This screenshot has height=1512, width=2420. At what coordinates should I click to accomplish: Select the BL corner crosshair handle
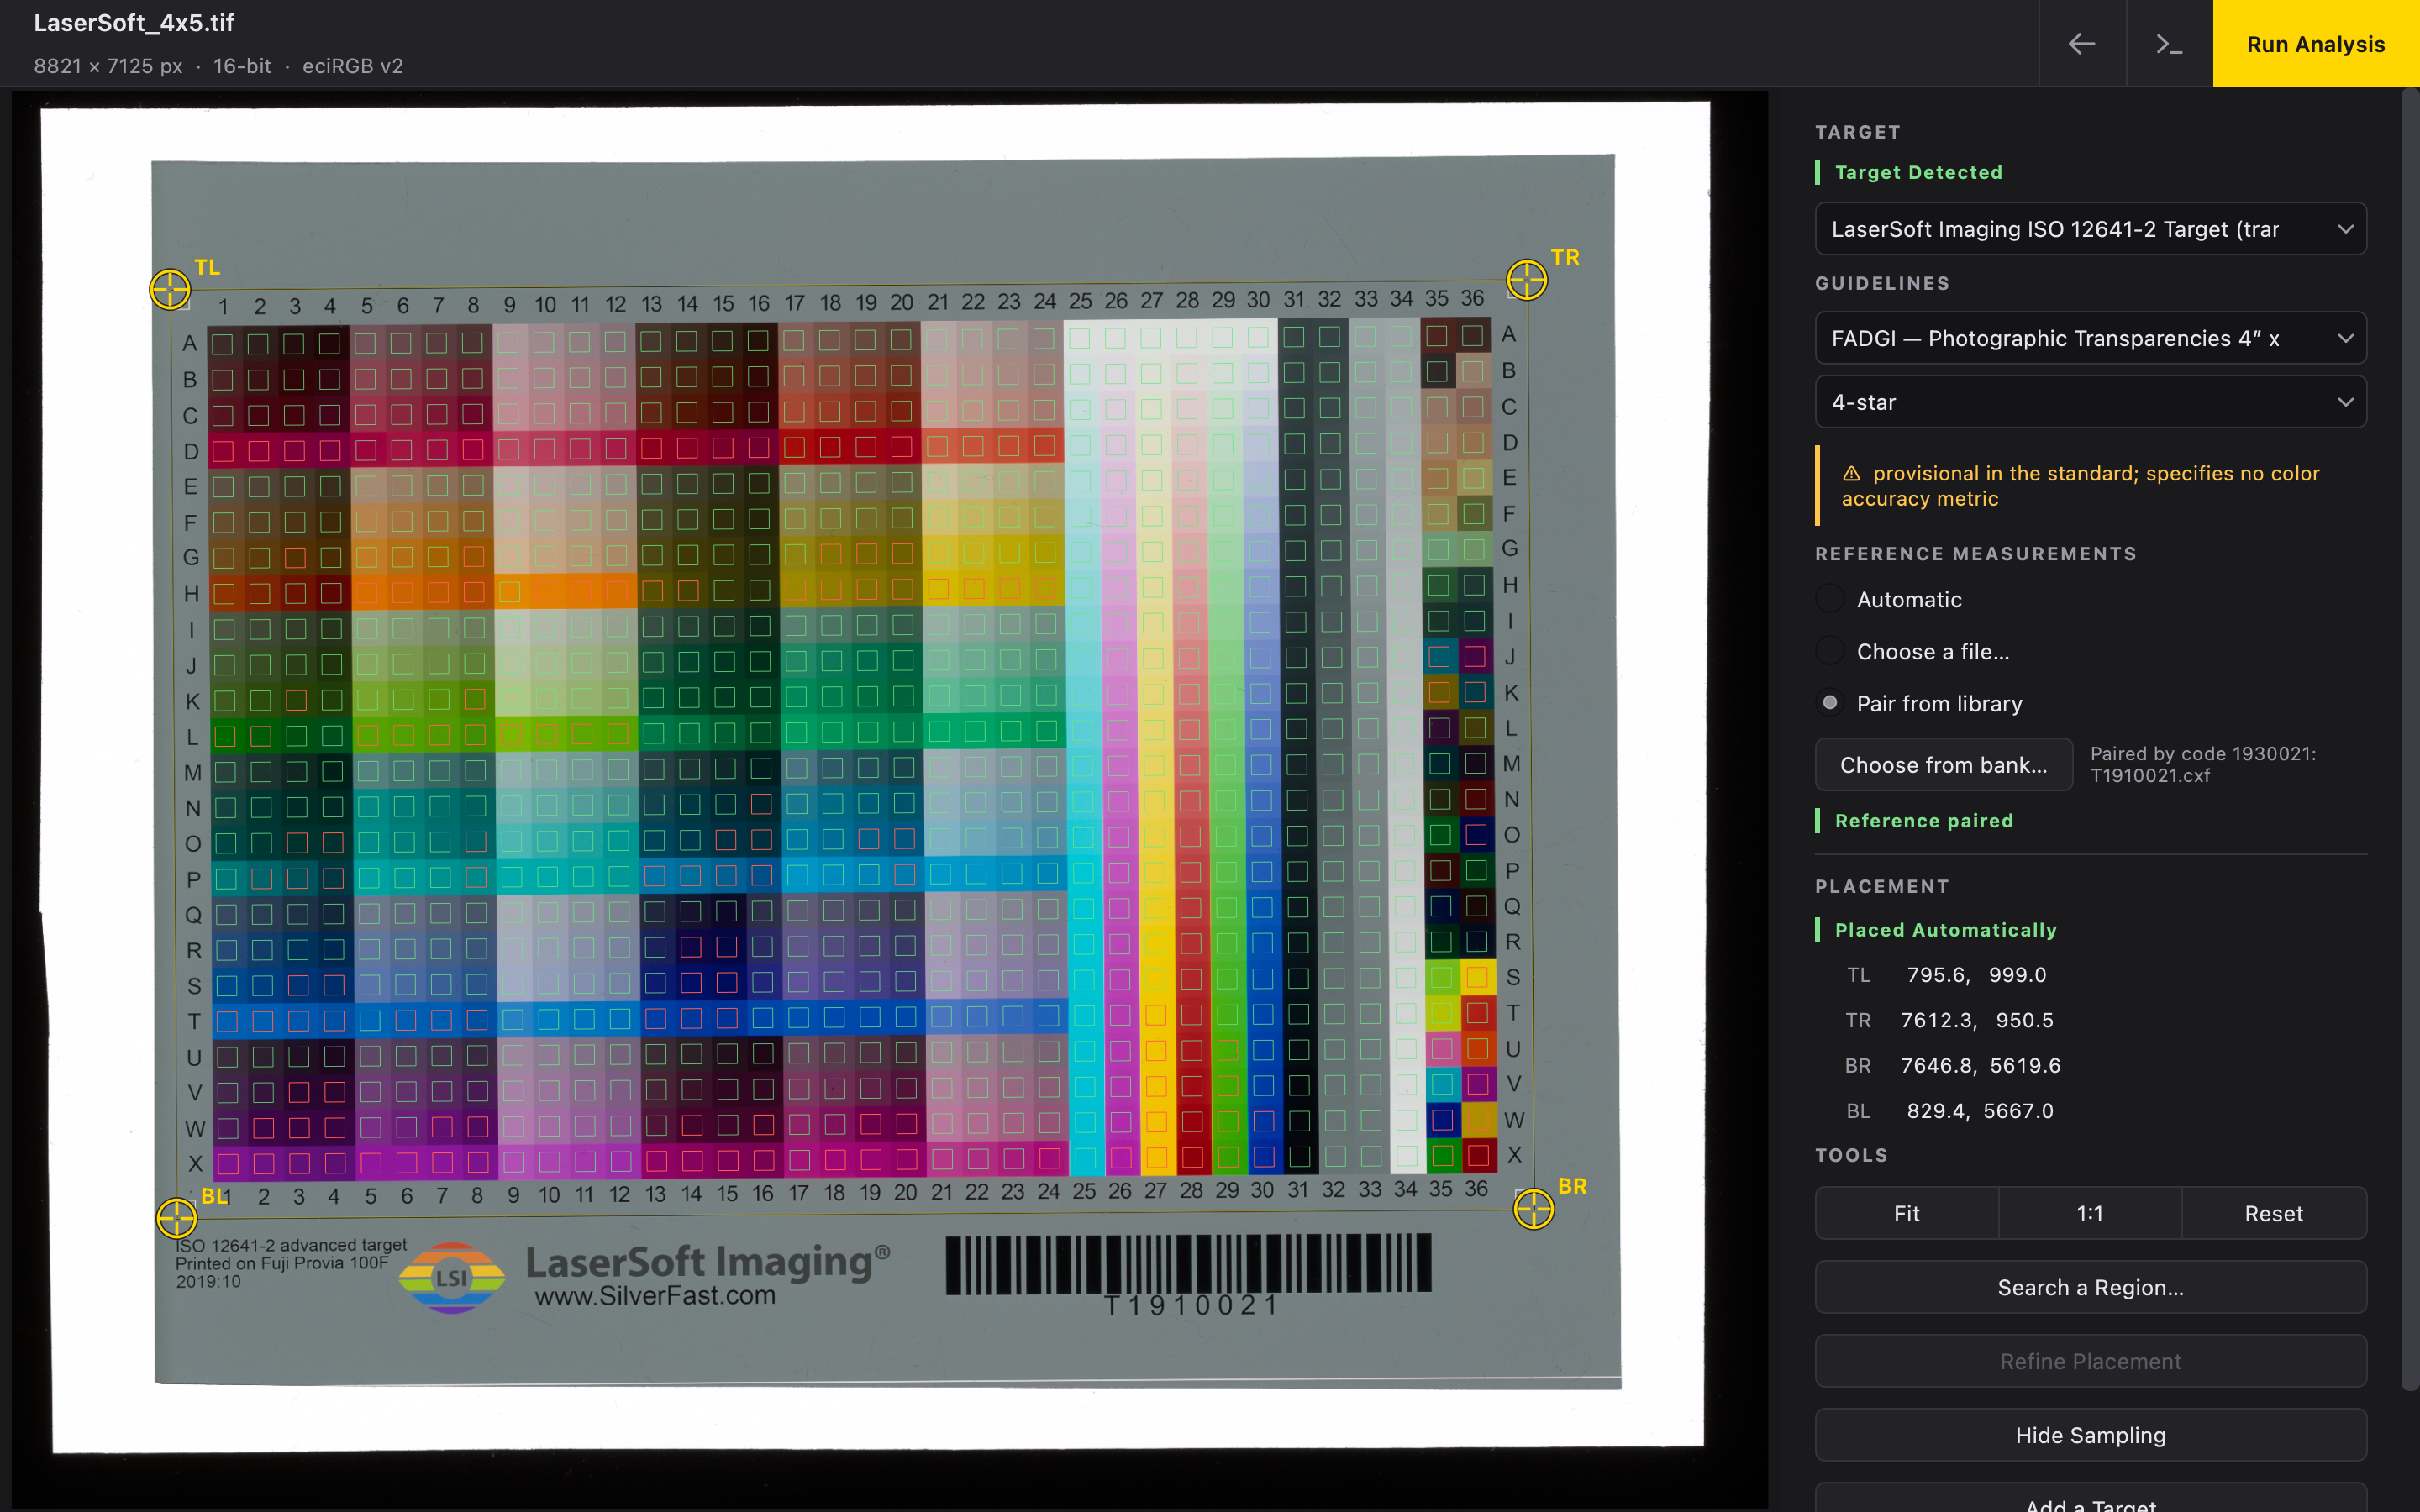(177, 1218)
